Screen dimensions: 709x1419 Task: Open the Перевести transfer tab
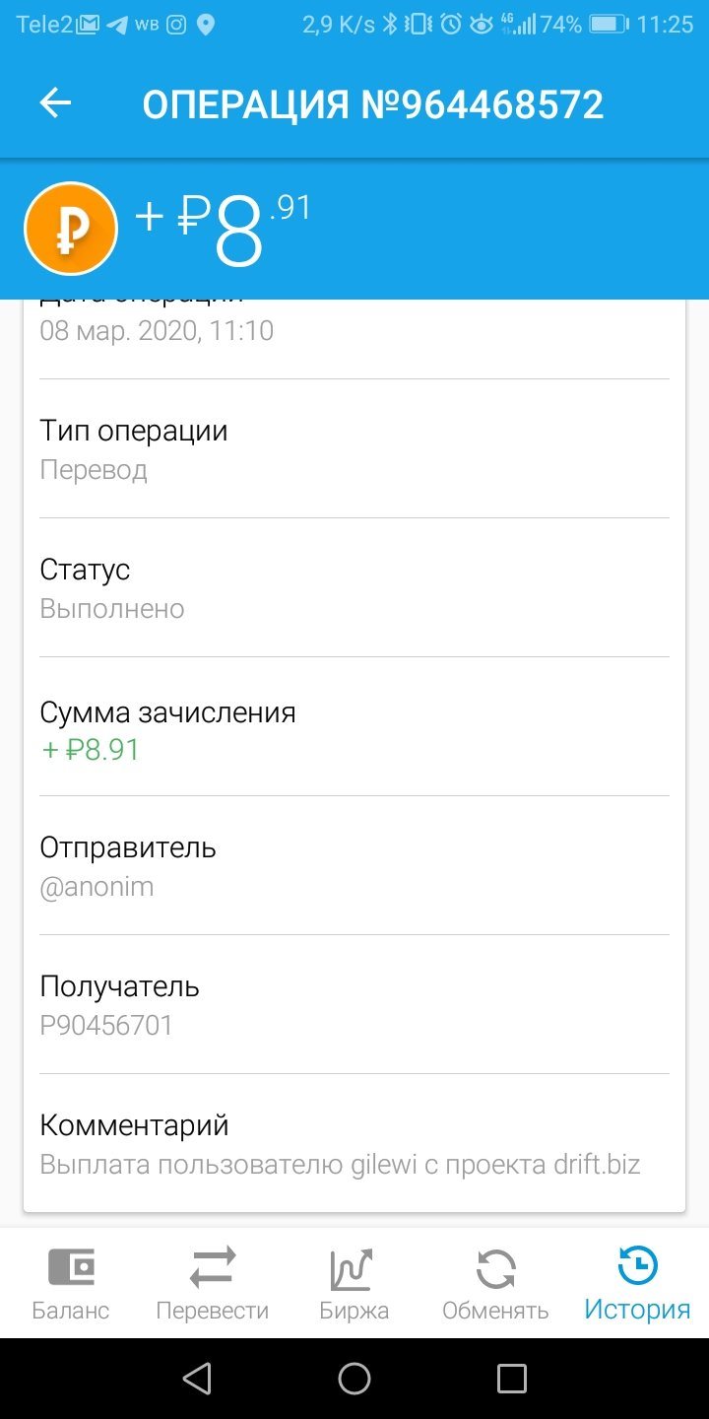click(x=213, y=1284)
